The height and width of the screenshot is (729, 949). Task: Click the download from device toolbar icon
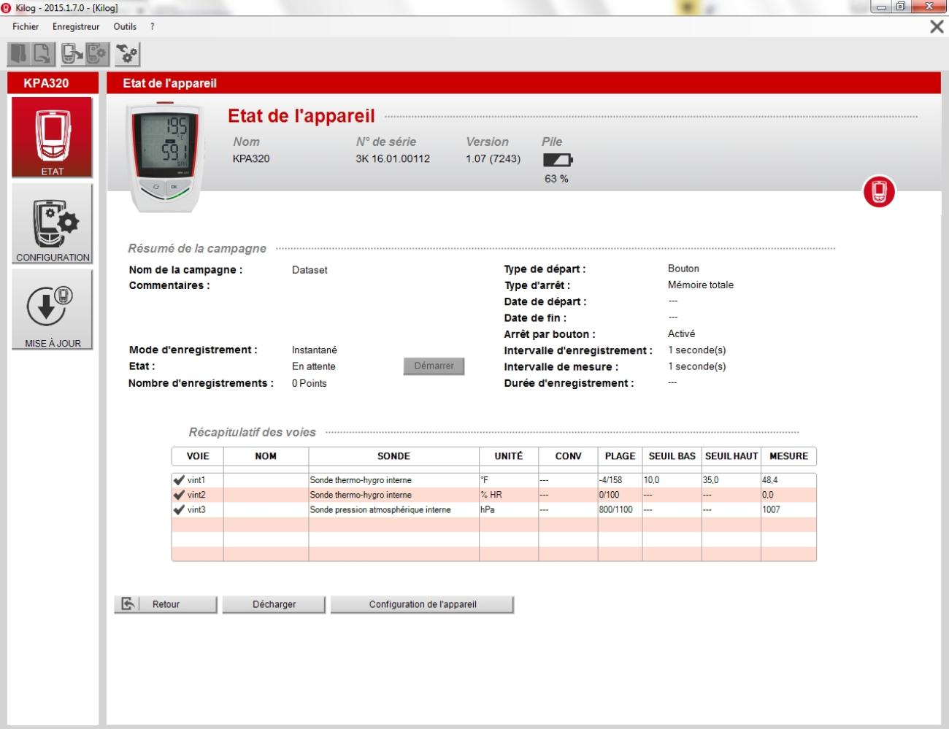tap(72, 54)
